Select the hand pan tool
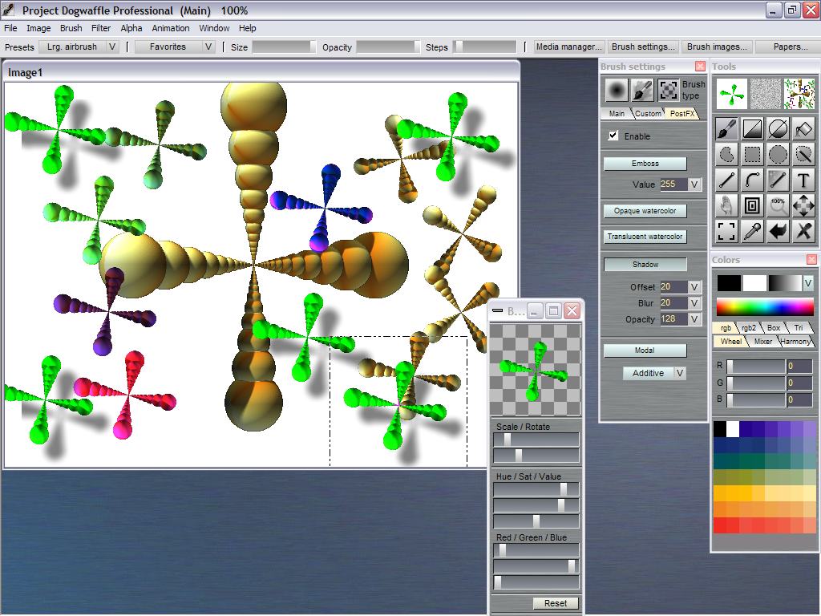The height and width of the screenshot is (616, 821). pos(726,205)
